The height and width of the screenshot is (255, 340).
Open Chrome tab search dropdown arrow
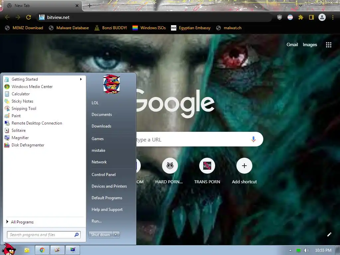point(300,6)
